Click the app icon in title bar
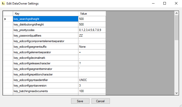This screenshot has width=182, height=107. 3,4
